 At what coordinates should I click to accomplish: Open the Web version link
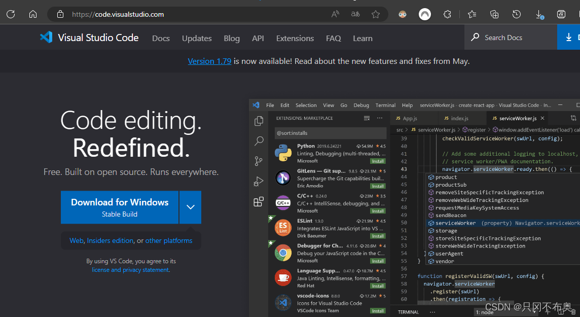(x=77, y=240)
